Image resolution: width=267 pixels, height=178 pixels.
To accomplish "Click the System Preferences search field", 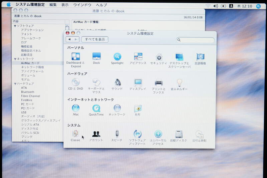I will [195, 40].
